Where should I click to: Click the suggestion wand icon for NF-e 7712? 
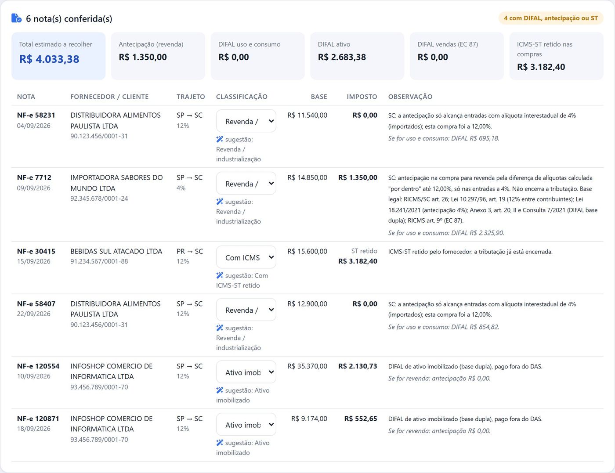coord(220,202)
